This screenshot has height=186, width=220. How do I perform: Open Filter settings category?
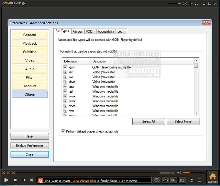coord(30,77)
